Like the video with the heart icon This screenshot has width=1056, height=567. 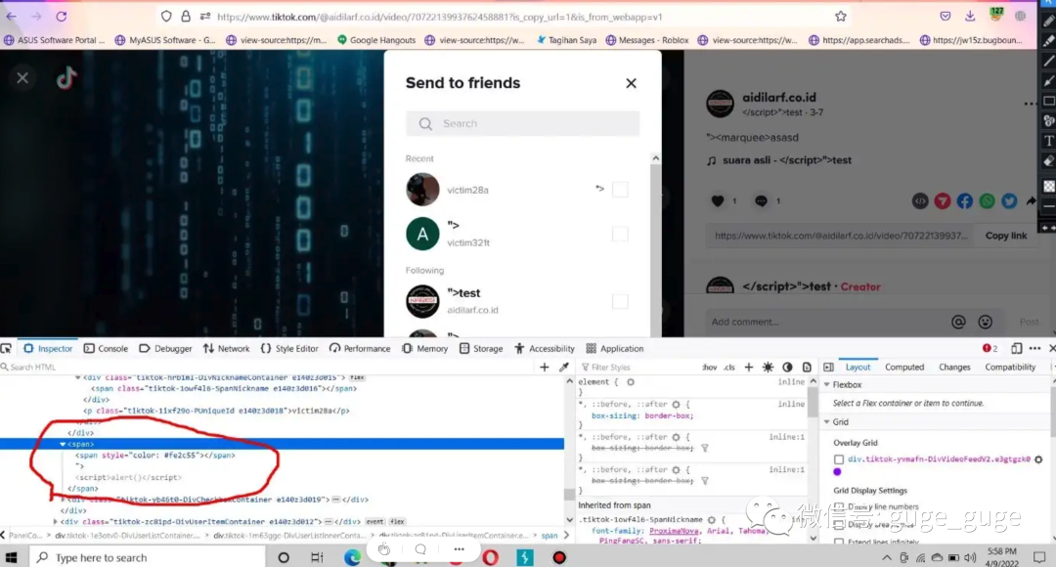point(718,200)
